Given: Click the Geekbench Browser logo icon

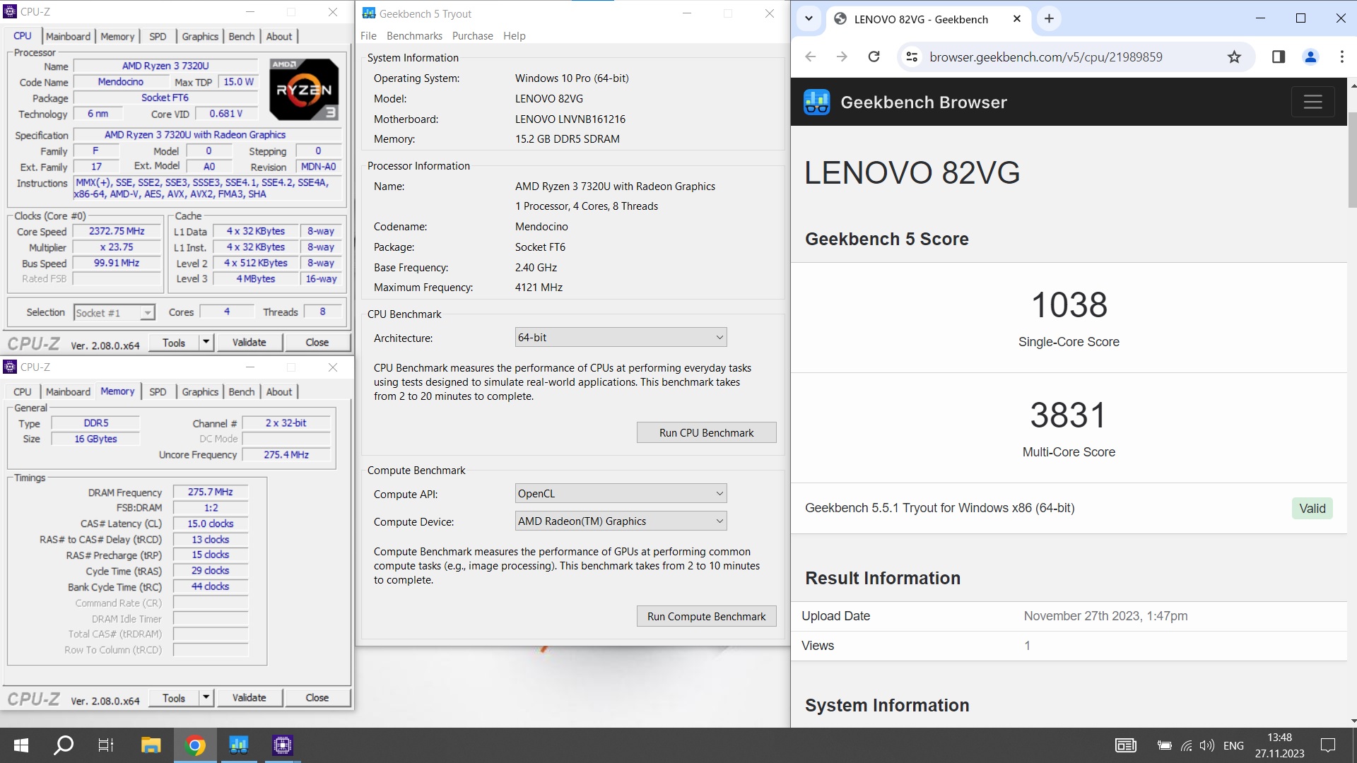Looking at the screenshot, I should (x=816, y=102).
